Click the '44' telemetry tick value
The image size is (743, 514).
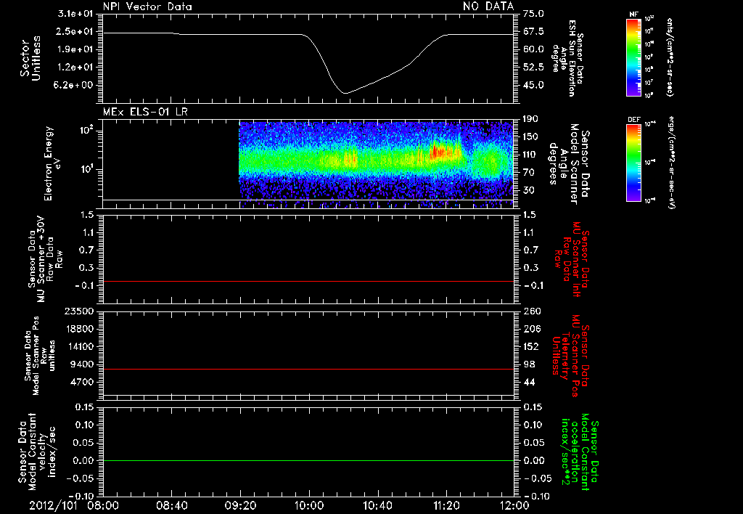[x=528, y=382]
